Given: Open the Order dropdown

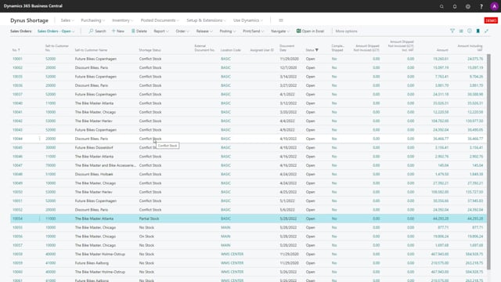Looking at the screenshot, I should pyautogui.click(x=182, y=31).
